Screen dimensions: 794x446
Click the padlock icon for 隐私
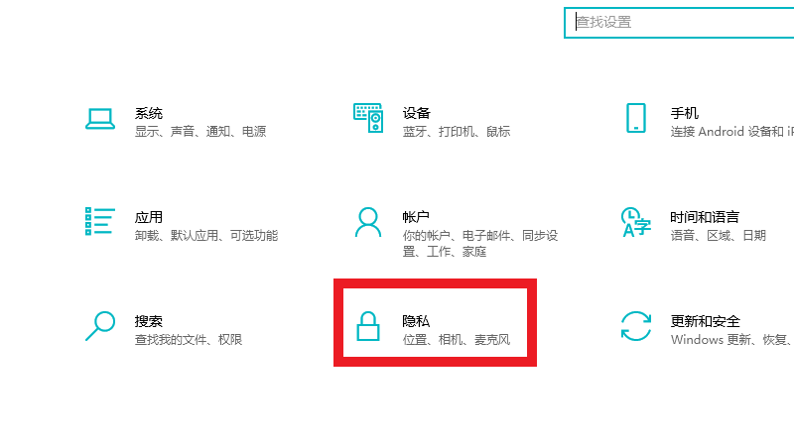tap(368, 326)
